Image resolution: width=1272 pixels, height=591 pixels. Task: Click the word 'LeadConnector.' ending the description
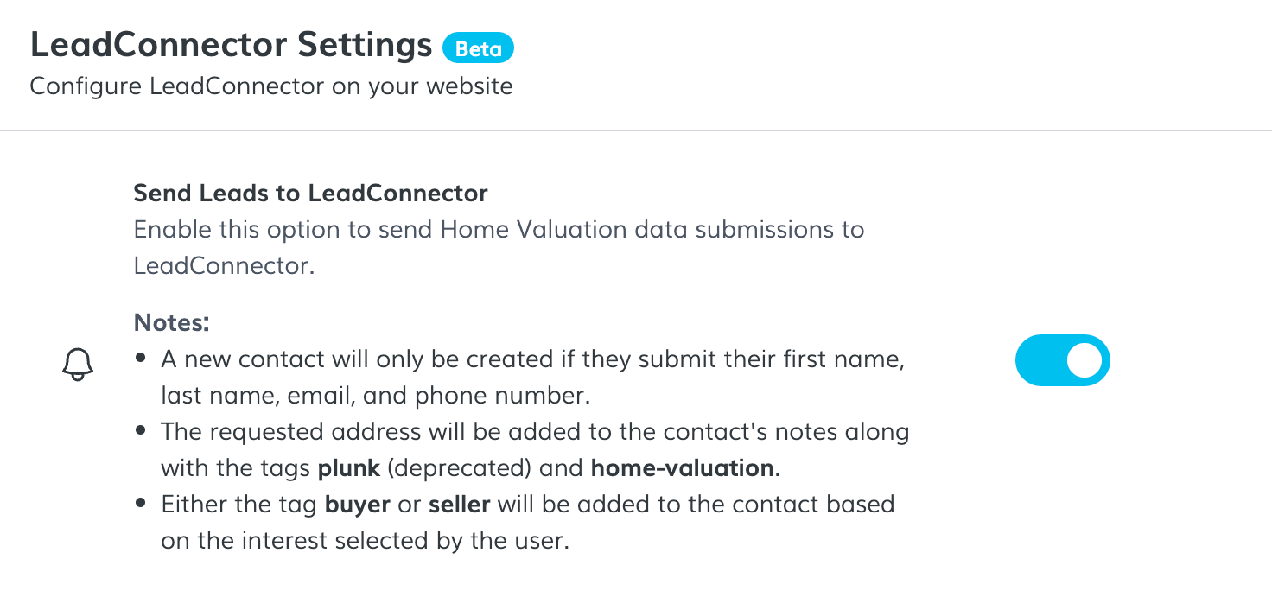point(224,266)
